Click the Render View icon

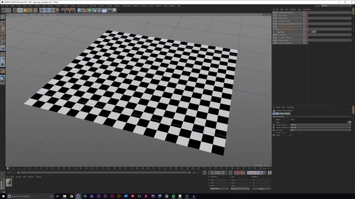tap(63, 11)
